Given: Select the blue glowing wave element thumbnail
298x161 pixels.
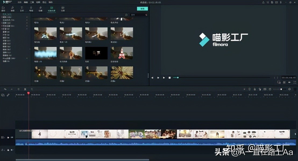Looking at the screenshot, I should [x=45, y=53].
